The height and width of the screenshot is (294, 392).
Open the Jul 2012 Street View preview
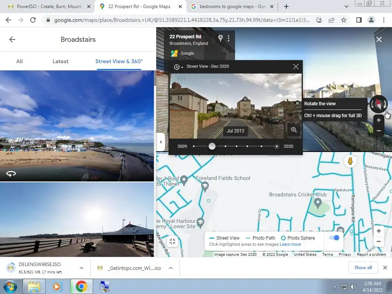tap(235, 106)
